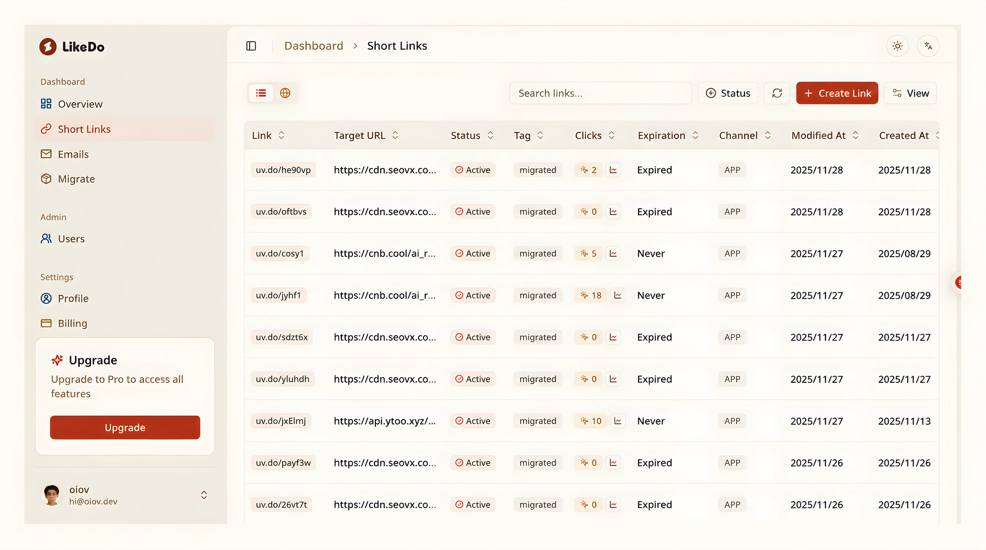Go to Short Links in sidebar
Screen dimensions: 986x550
pos(125,129)
